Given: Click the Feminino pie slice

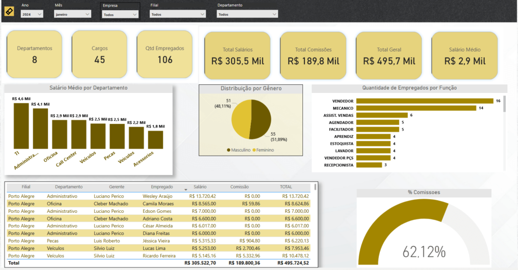Looking at the screenshot, I should tap(240, 119).
